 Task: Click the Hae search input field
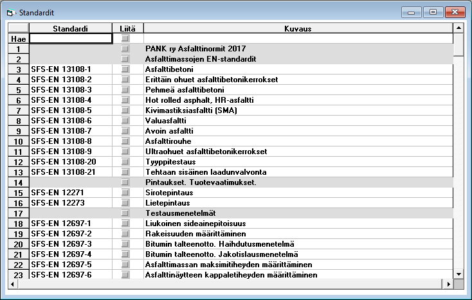click(71, 39)
